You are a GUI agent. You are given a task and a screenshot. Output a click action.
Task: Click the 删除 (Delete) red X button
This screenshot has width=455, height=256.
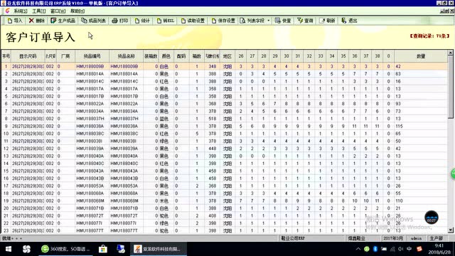coord(36,21)
